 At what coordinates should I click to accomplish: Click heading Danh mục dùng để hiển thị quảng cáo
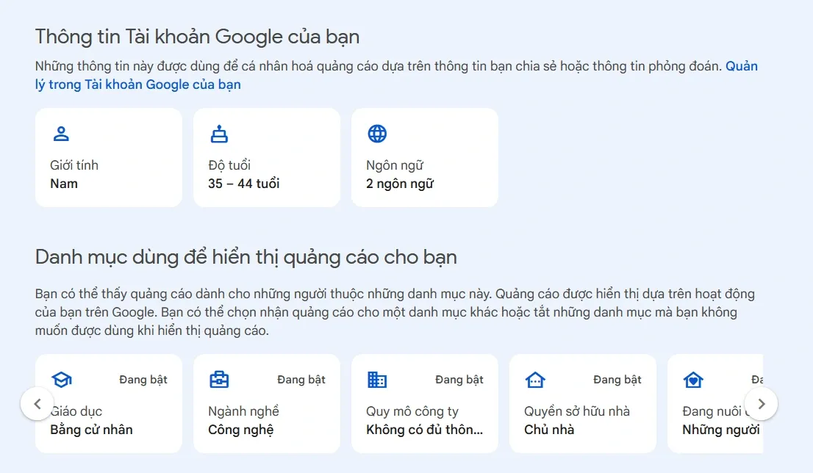246,258
